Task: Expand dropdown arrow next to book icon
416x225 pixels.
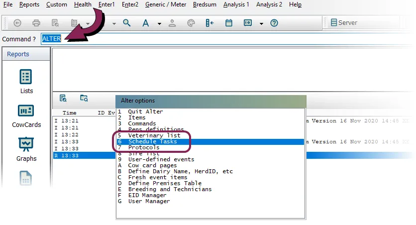Action: 88,23
